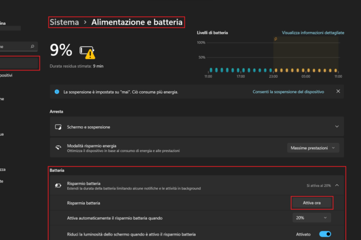
Task: Click the battery warning icon beside 9%
Action: [87, 52]
